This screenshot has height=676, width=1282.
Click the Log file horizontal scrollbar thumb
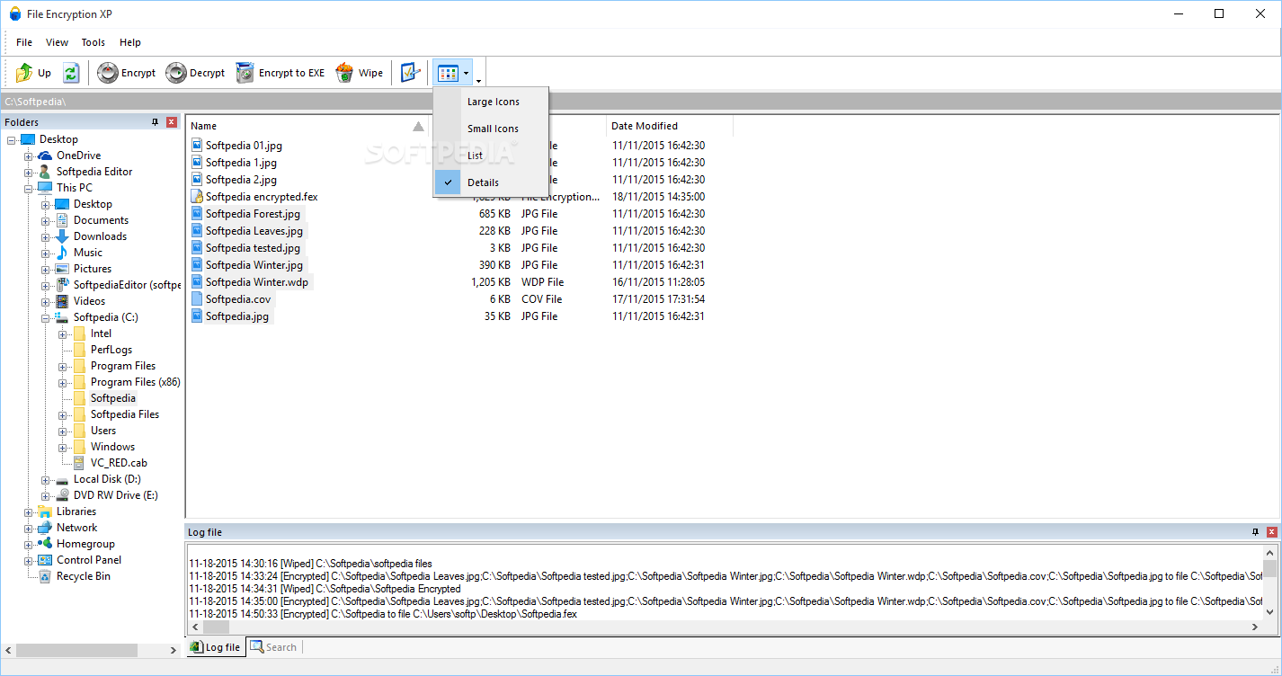[x=217, y=627]
